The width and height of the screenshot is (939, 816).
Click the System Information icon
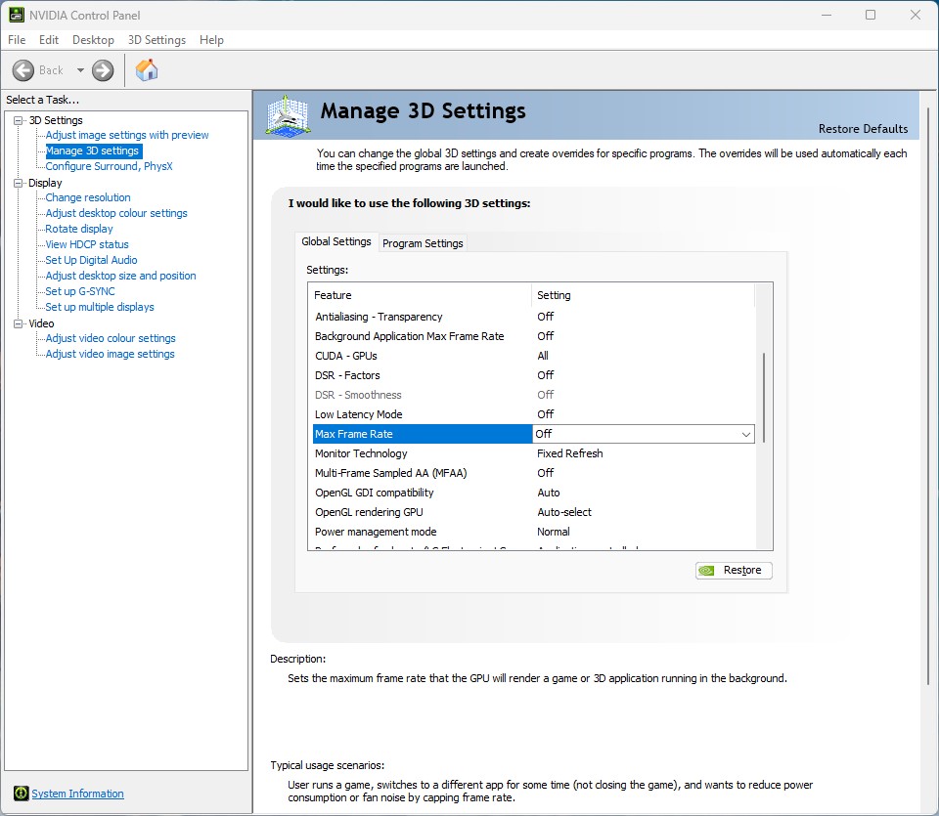(x=21, y=794)
